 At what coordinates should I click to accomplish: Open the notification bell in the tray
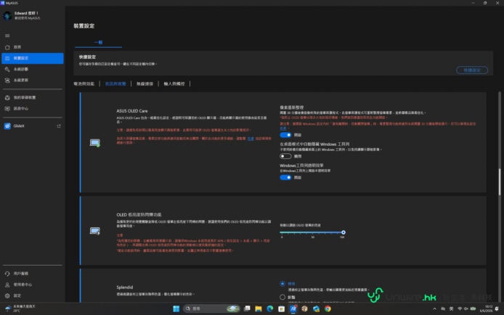tap(497, 308)
